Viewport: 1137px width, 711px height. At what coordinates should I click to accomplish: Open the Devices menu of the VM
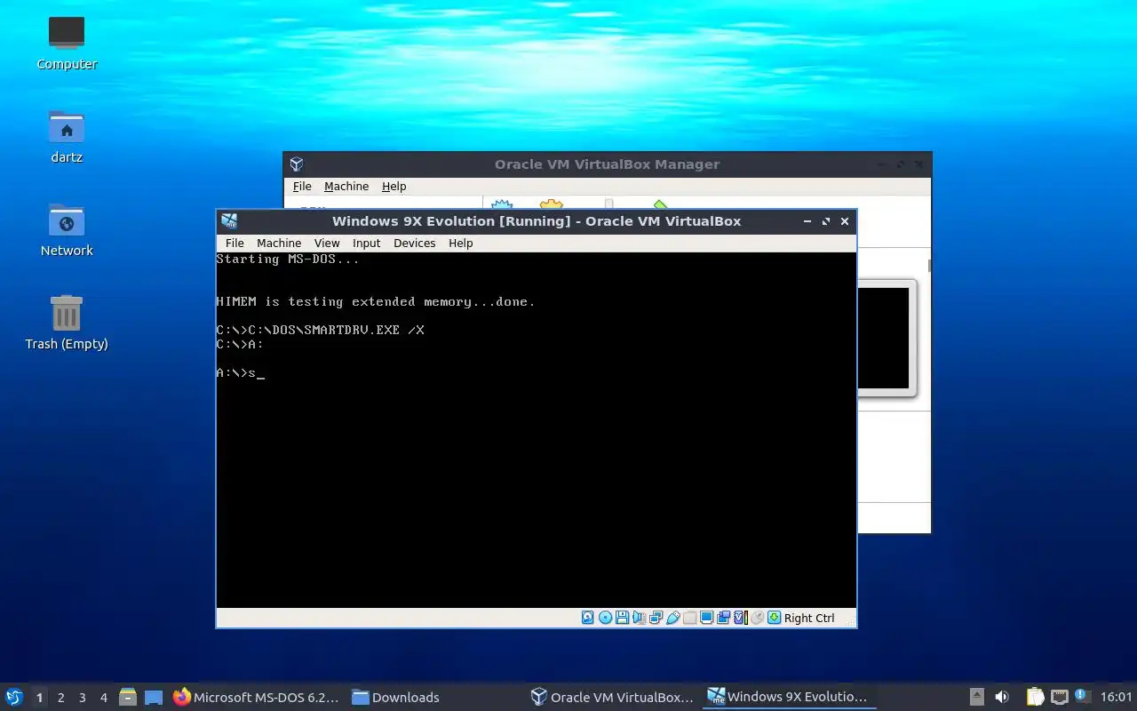(x=415, y=243)
